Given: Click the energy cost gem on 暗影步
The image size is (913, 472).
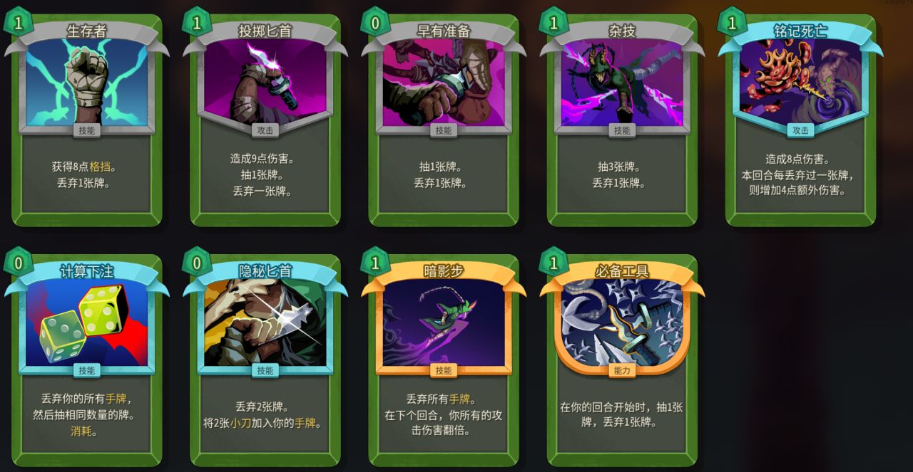Looking at the screenshot, I should [375, 263].
